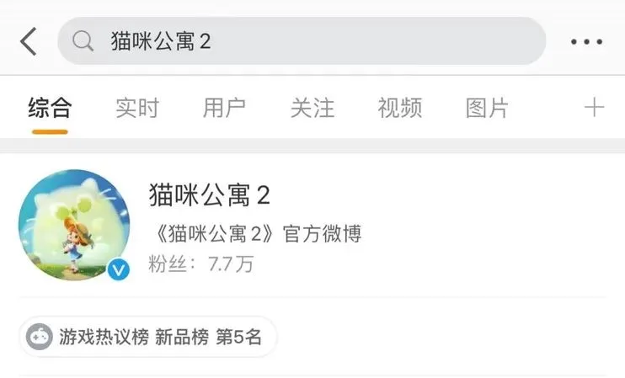The height and width of the screenshot is (378, 625).
Task: Go to the 关注 tab
Action: [312, 108]
